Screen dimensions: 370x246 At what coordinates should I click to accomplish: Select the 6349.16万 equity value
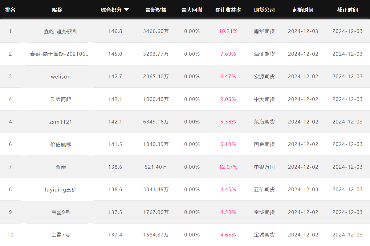[x=156, y=122]
